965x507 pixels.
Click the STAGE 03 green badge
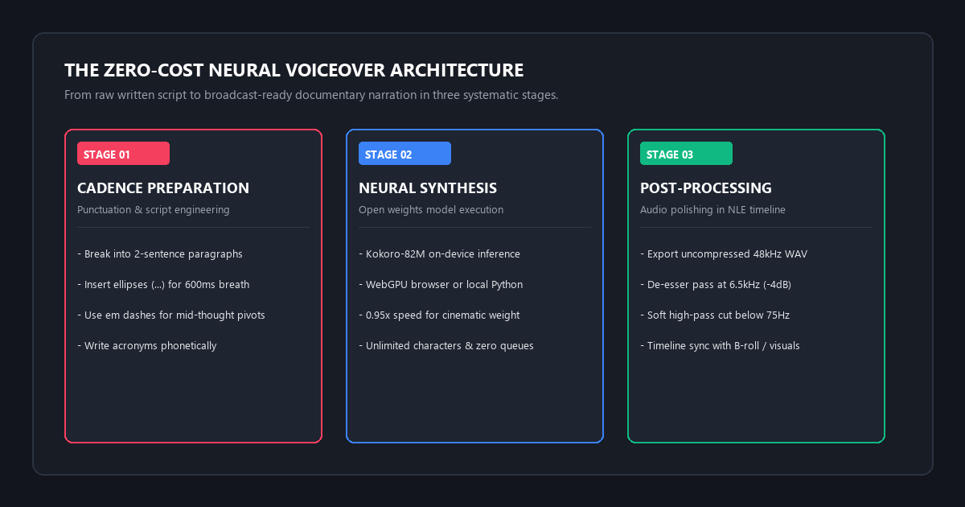(x=686, y=153)
